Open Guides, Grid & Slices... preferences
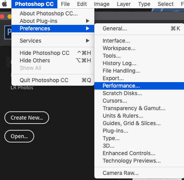 [139, 123]
